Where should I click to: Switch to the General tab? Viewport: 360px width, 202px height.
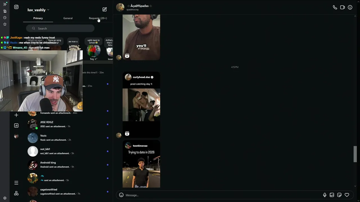tap(68, 18)
